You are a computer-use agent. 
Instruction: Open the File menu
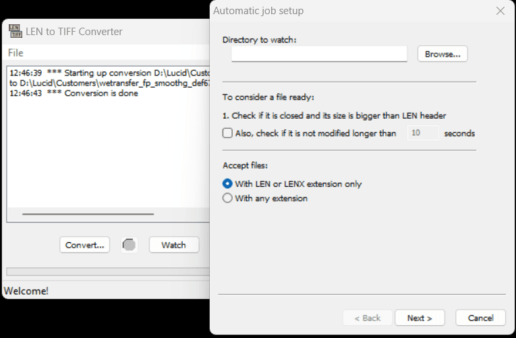pos(16,53)
